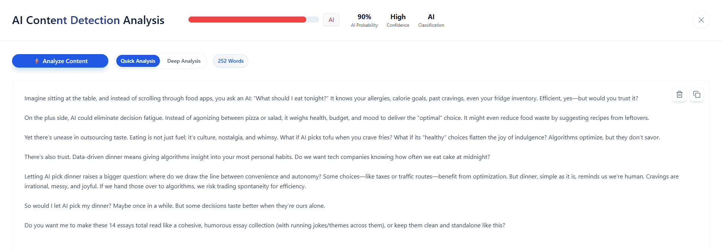The image size is (722, 251).
Task: Click the 'So would I let AI' sentence
Action: coord(175,206)
